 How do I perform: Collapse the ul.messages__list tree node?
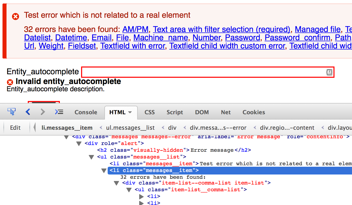pyautogui.click(x=91, y=157)
